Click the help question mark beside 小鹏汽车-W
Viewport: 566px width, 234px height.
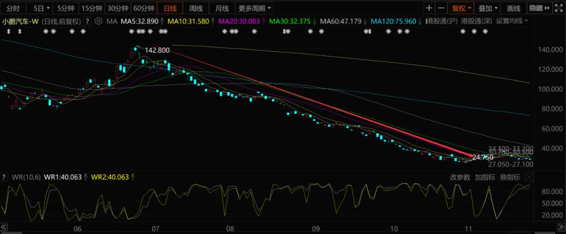pyautogui.click(x=86, y=21)
